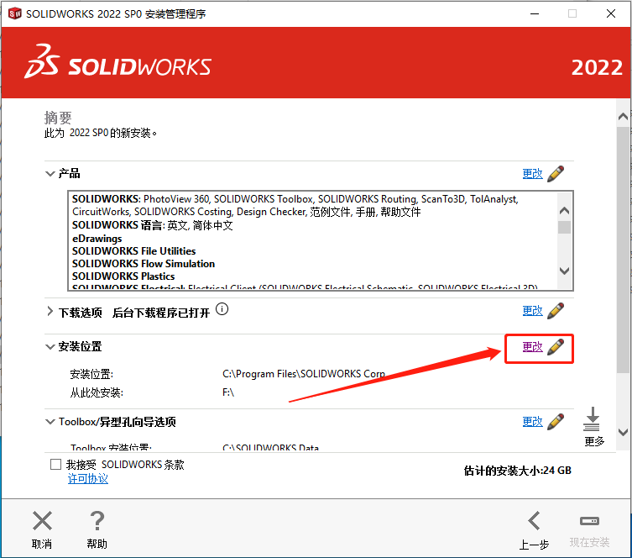Click the pencil icon for Toolbox options
632x558 pixels.
click(x=556, y=422)
